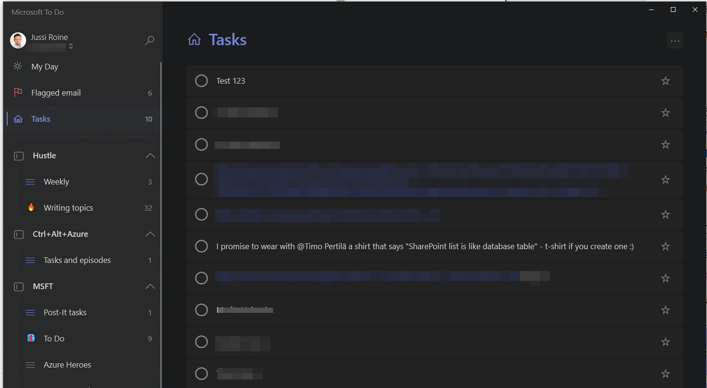Mark Test 123 task as complete
The width and height of the screenshot is (707, 388).
point(202,81)
